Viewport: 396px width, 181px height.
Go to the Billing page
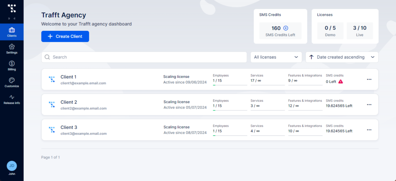click(12, 66)
